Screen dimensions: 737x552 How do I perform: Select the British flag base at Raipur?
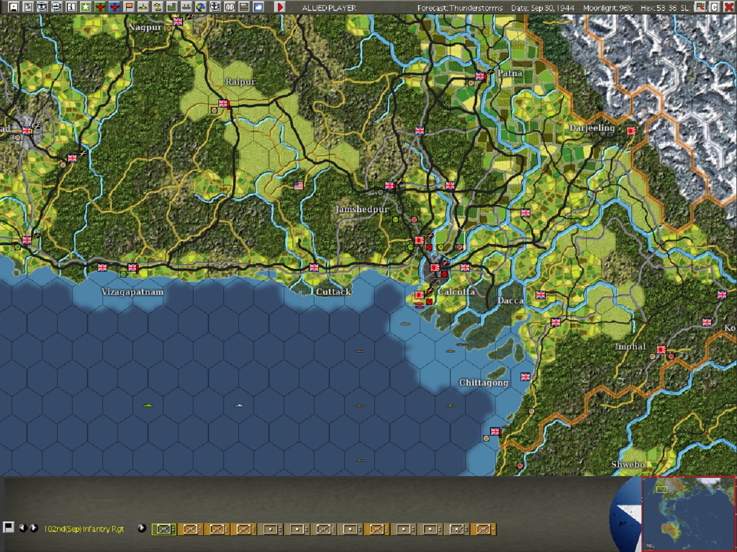click(223, 104)
